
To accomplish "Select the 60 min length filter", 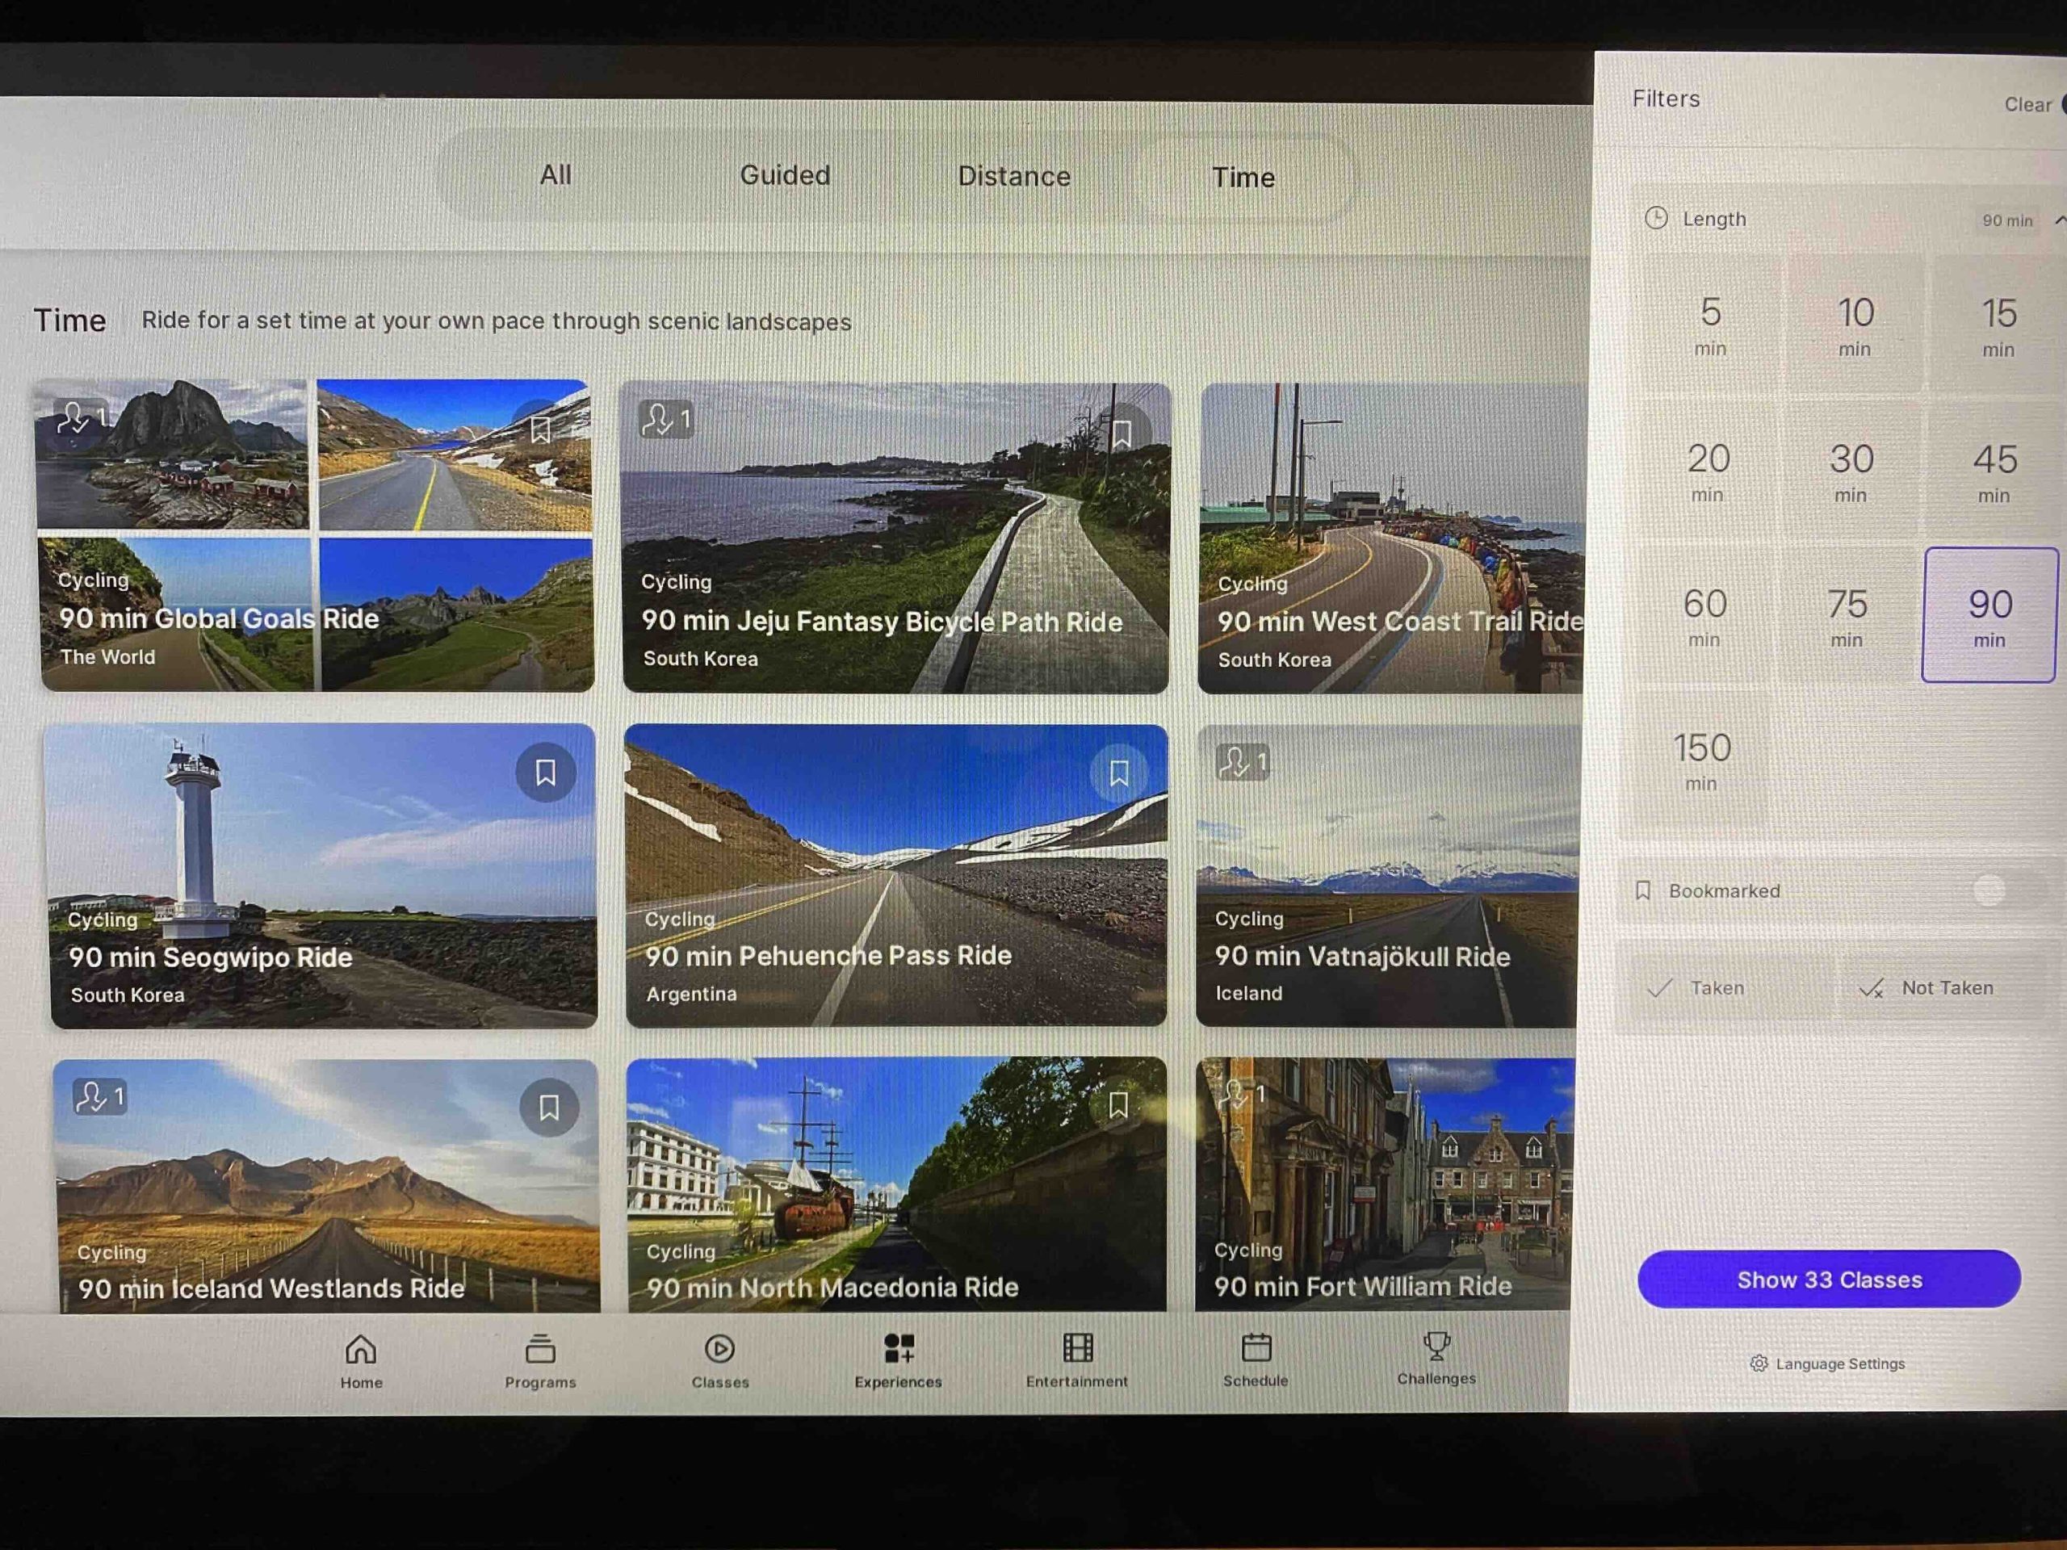I will point(1704,616).
